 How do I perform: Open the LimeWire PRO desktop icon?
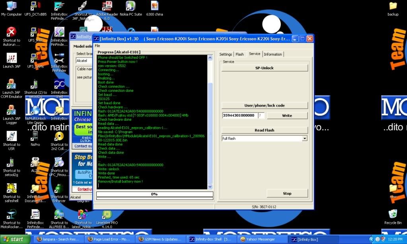pyautogui.click(x=107, y=215)
